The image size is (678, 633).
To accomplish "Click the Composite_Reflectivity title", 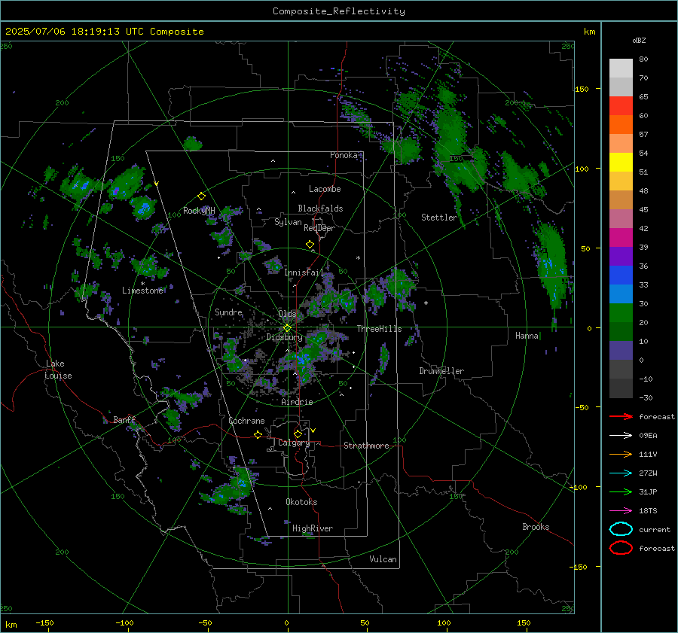I will (339, 11).
